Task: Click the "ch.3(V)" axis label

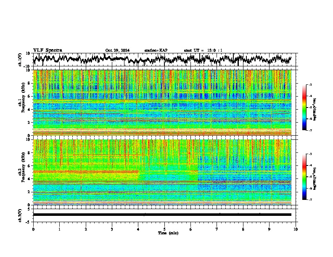Action: coord(20,215)
